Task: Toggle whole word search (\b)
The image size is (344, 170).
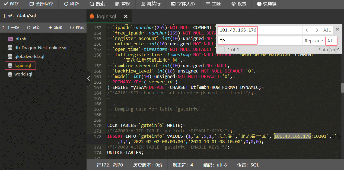Action: coord(332,50)
